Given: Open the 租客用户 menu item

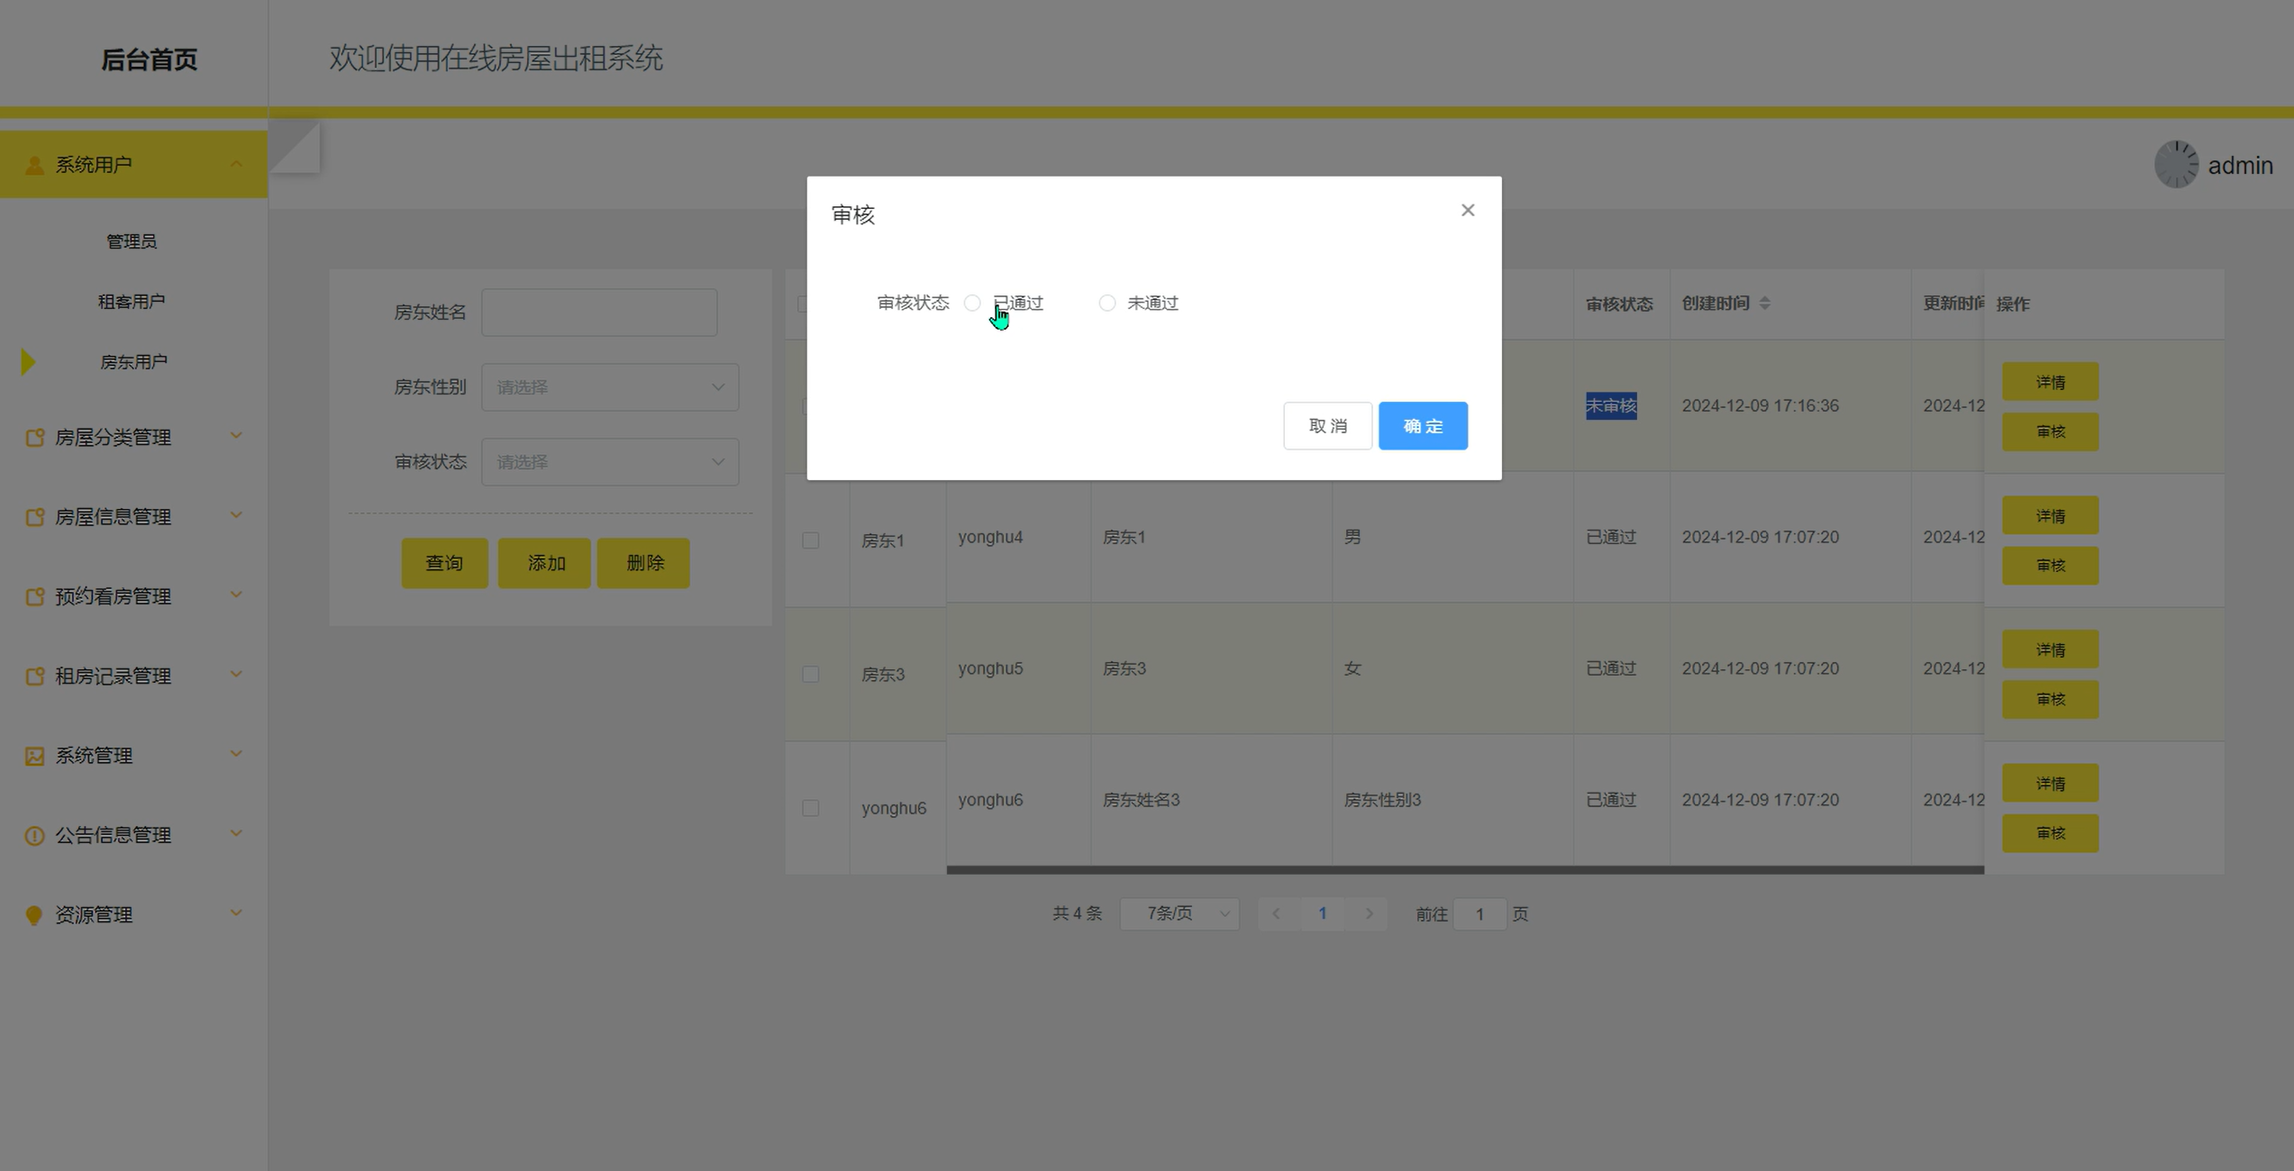Looking at the screenshot, I should 132,302.
